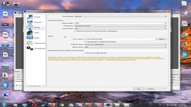Viewport: 191px width, 107px height.
Task: Remove a scene with the minus button
Action: tap(20, 85)
